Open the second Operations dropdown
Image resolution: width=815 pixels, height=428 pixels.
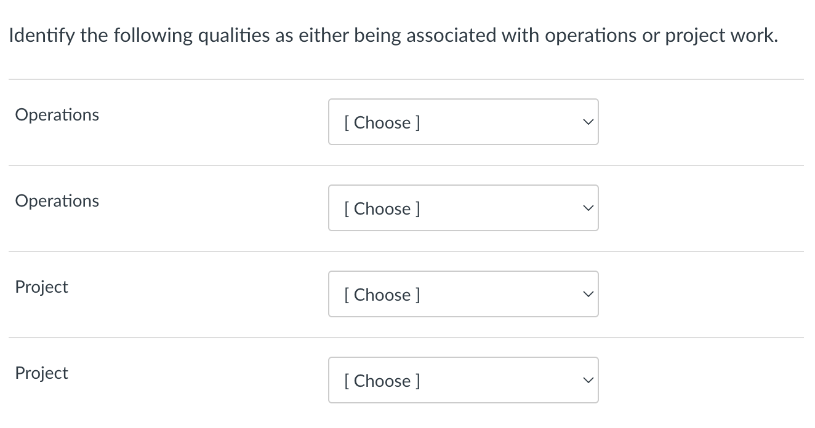pos(463,208)
